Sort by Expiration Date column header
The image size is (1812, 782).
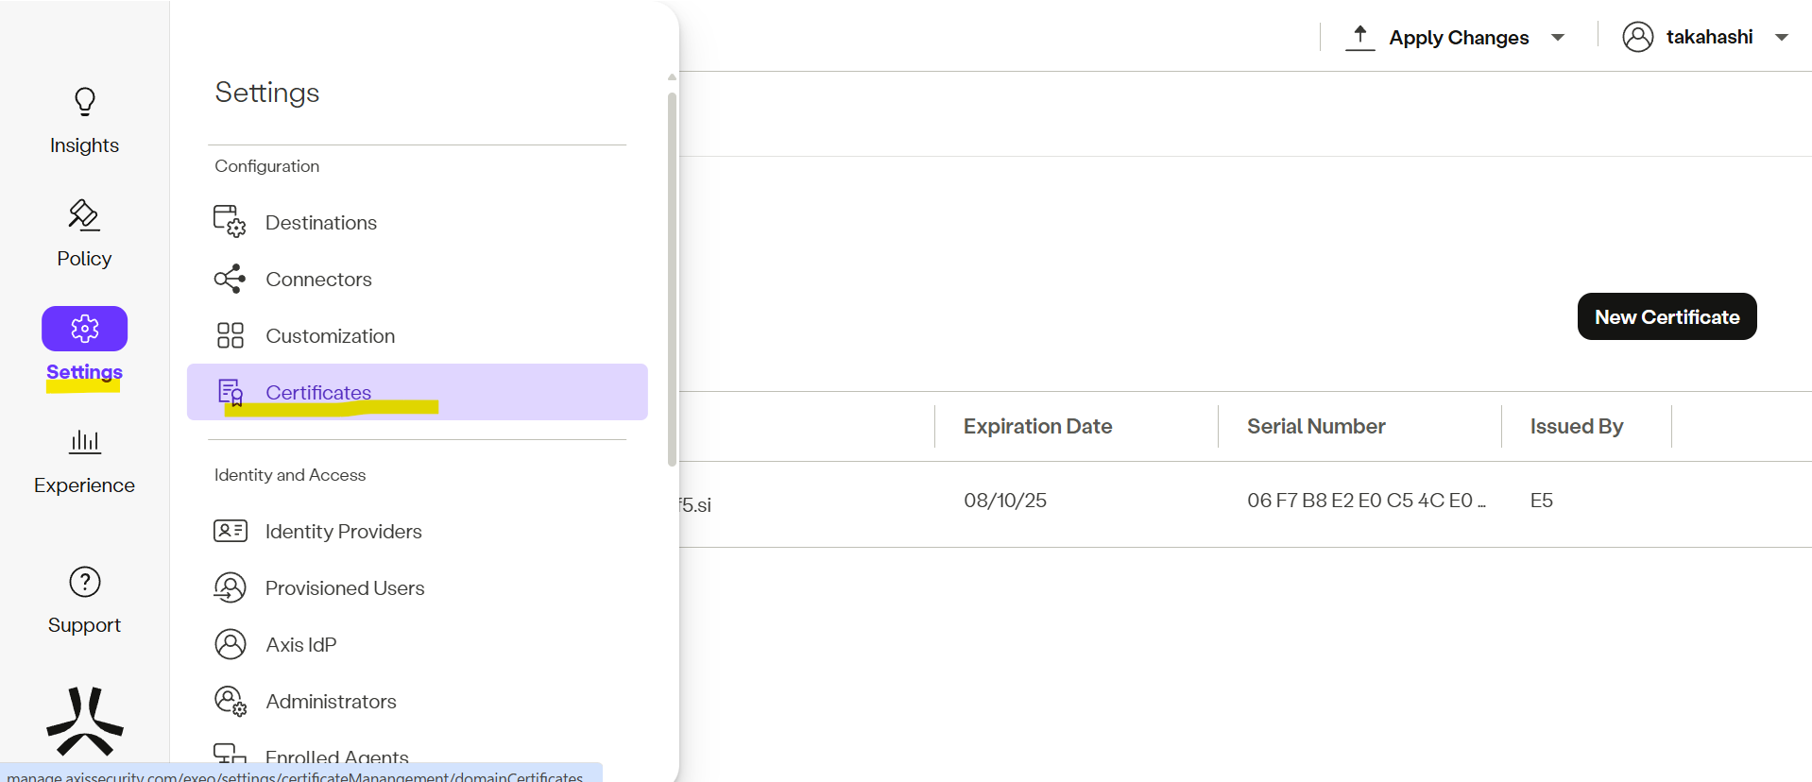point(1037,426)
